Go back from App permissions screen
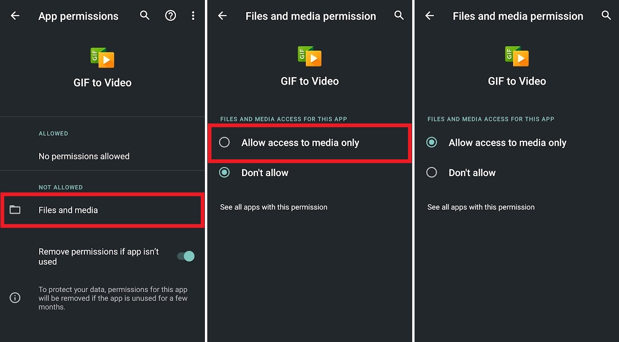Screen dimensions: 619x342 (x=15, y=15)
